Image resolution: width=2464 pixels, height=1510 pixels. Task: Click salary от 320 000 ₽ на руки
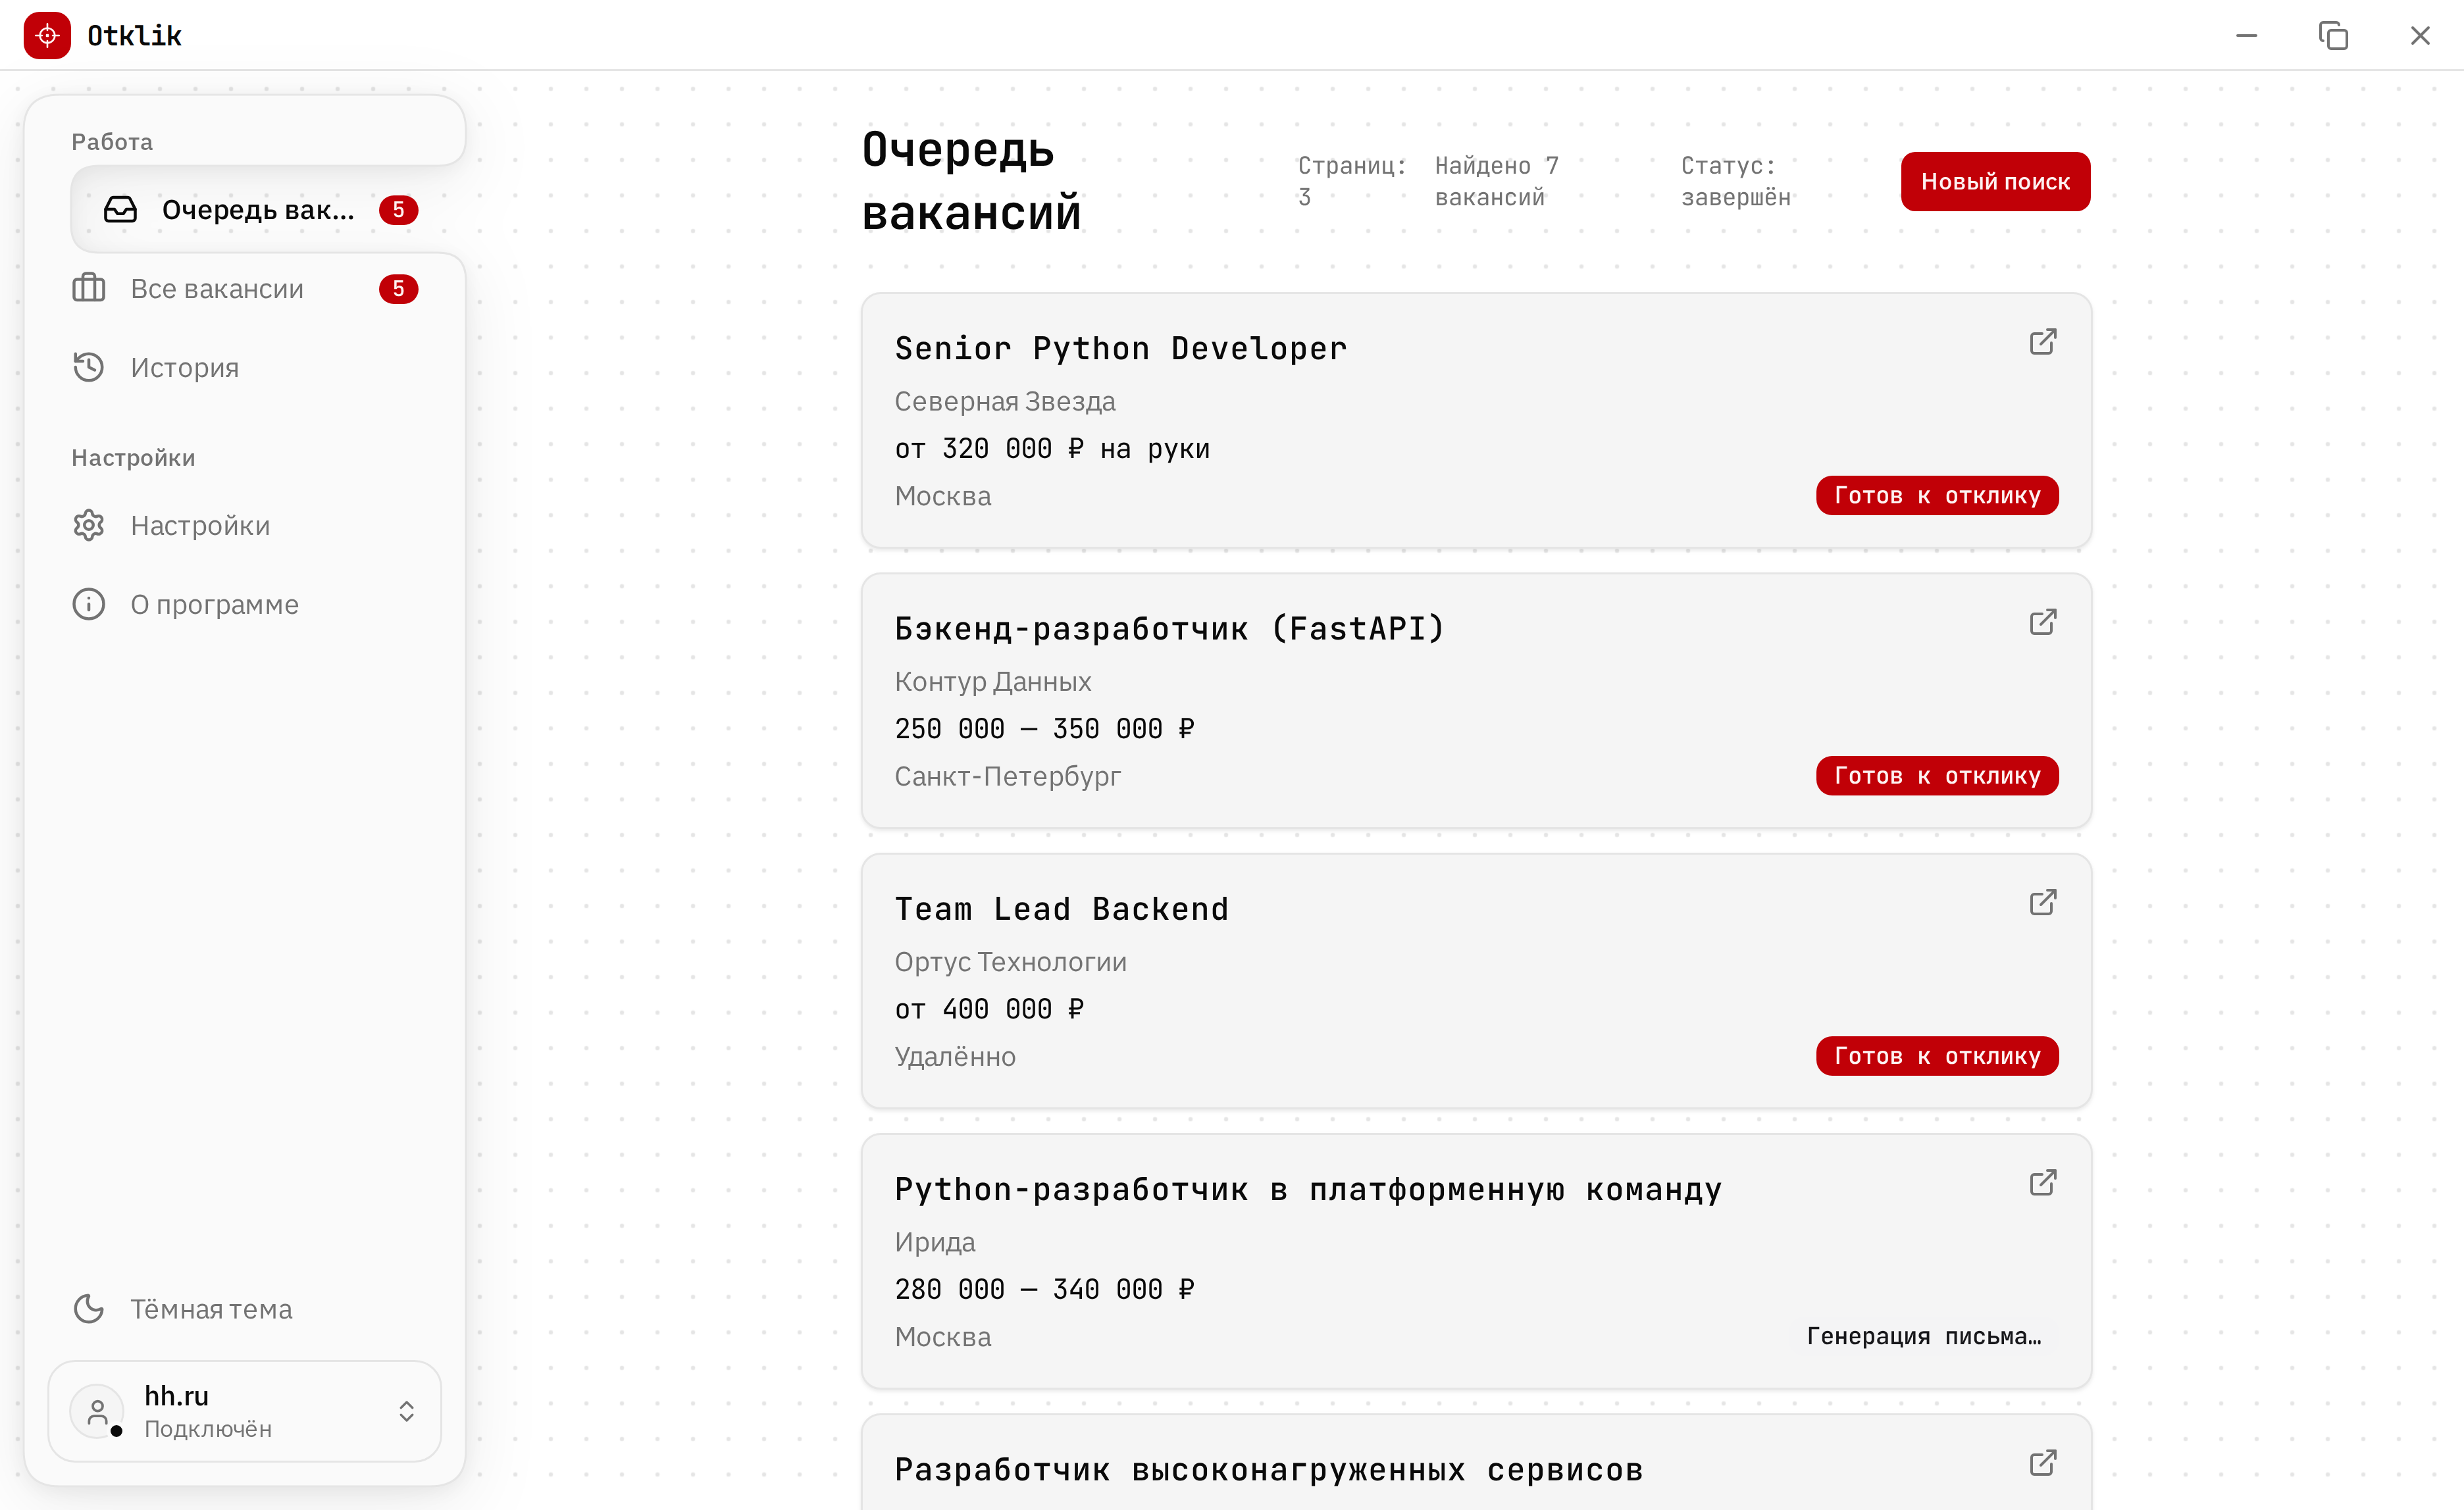click(1052, 449)
